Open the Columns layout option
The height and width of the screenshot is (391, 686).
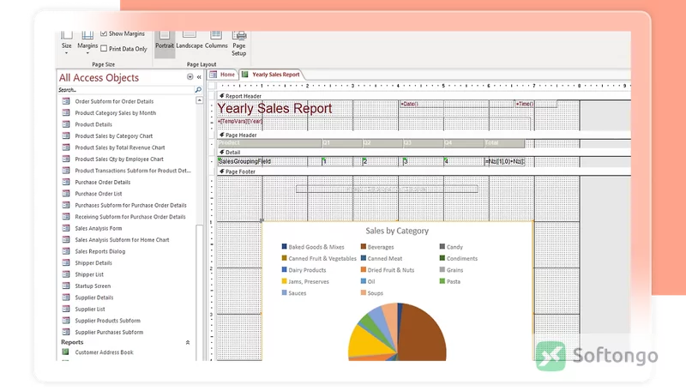pos(216,40)
